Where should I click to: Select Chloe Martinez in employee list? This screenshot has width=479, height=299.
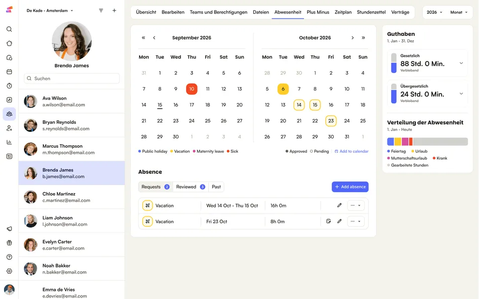pyautogui.click(x=72, y=197)
